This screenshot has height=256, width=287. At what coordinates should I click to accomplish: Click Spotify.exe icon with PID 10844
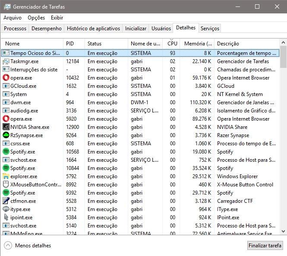point(6,168)
